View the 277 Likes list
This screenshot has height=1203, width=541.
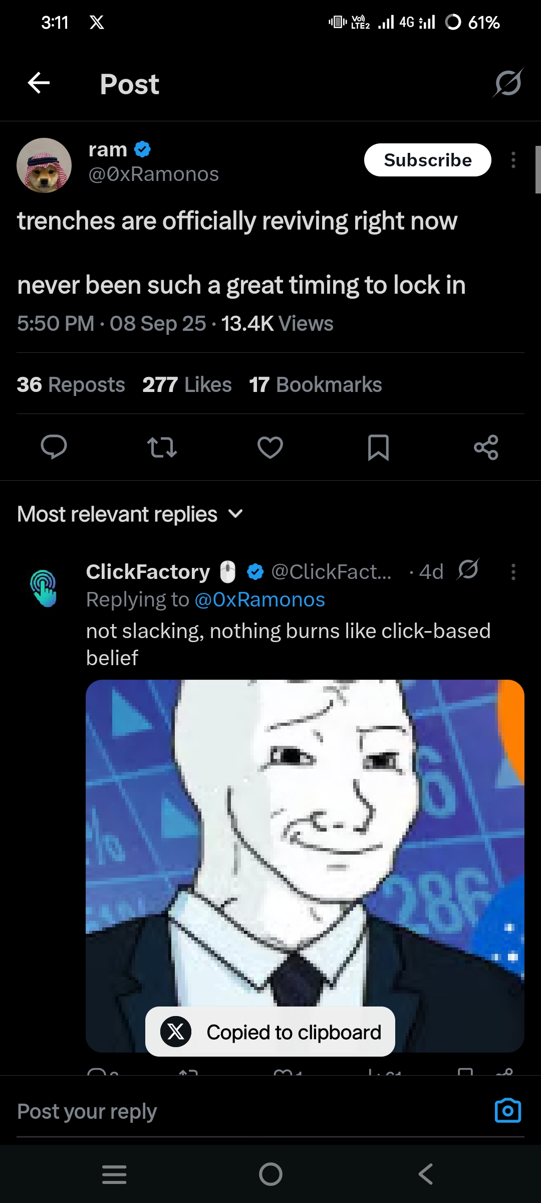click(x=187, y=385)
